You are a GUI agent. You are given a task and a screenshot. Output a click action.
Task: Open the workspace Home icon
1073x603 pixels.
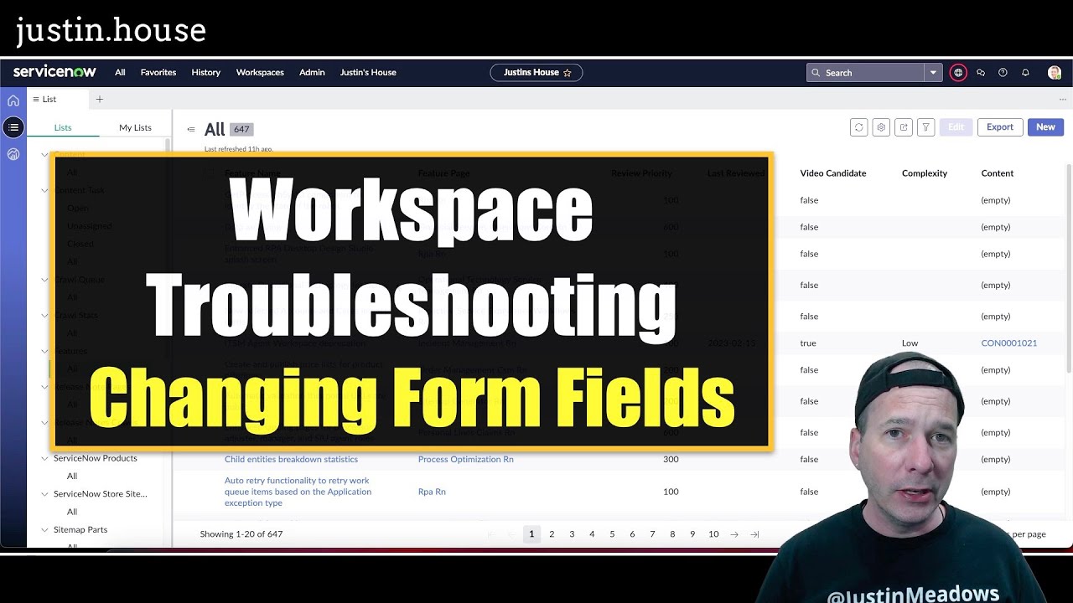point(13,100)
